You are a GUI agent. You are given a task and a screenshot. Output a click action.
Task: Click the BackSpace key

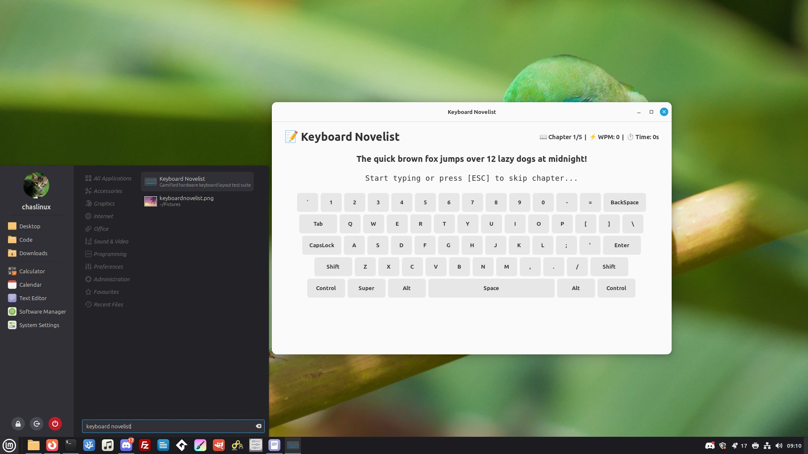point(625,203)
